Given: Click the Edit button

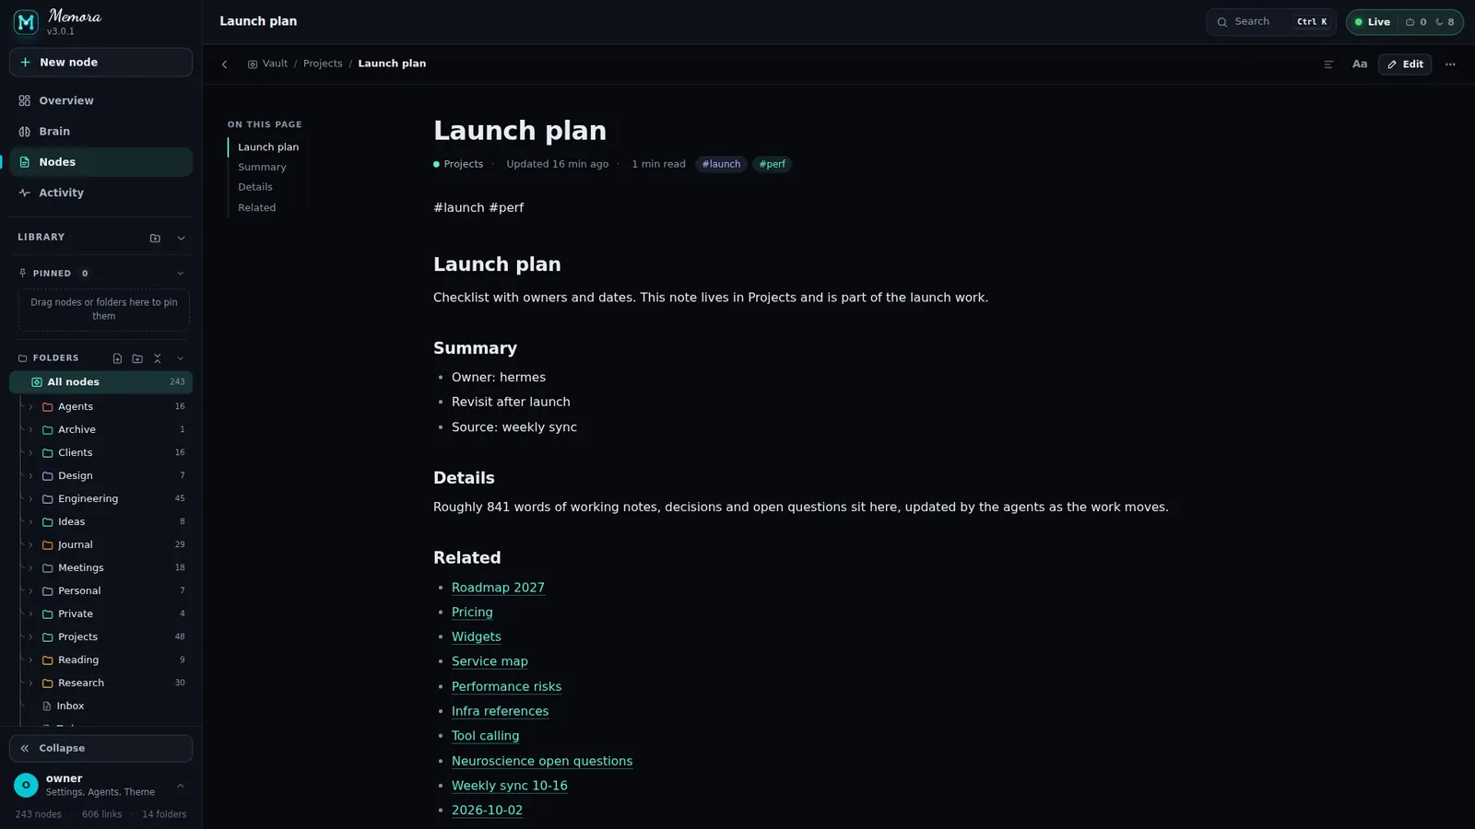Looking at the screenshot, I should [x=1405, y=64].
